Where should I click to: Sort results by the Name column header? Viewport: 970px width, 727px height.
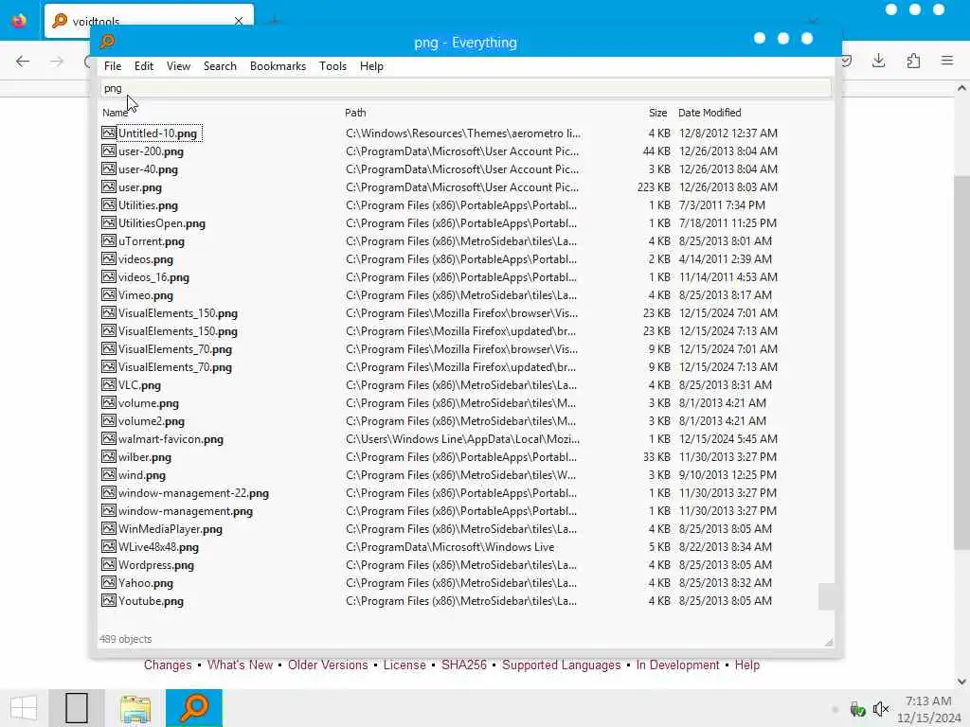[x=115, y=113]
